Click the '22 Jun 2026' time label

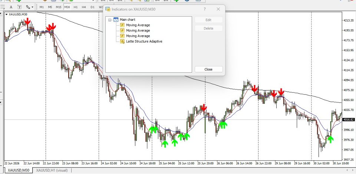12,163
